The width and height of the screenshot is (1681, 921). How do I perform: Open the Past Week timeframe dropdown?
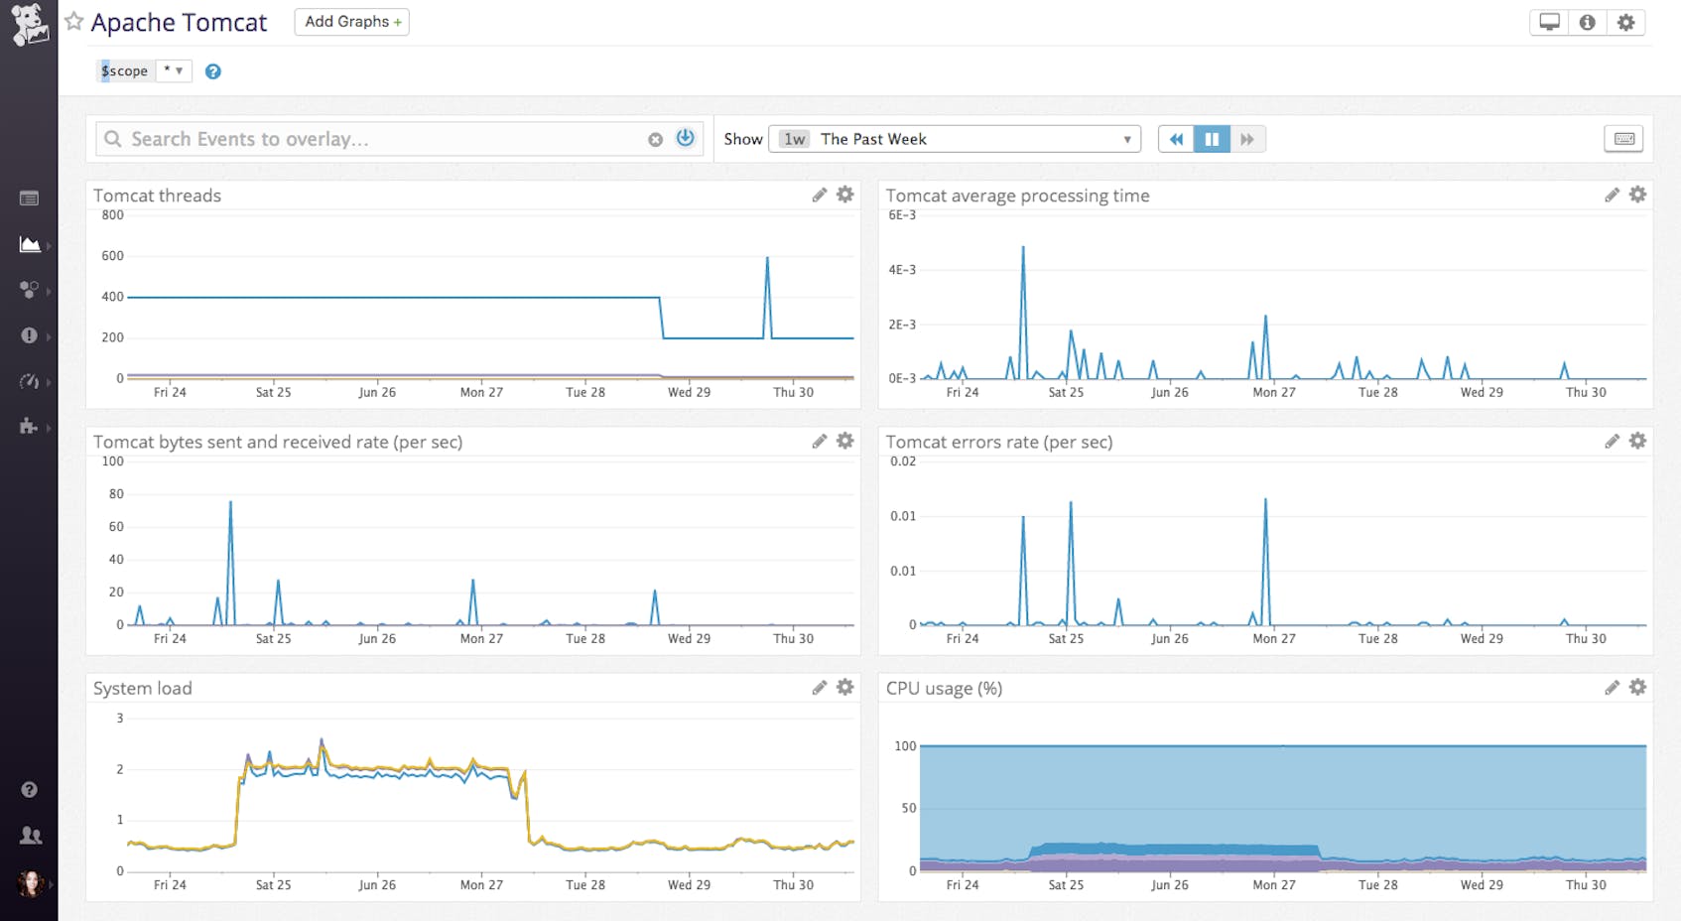click(953, 139)
